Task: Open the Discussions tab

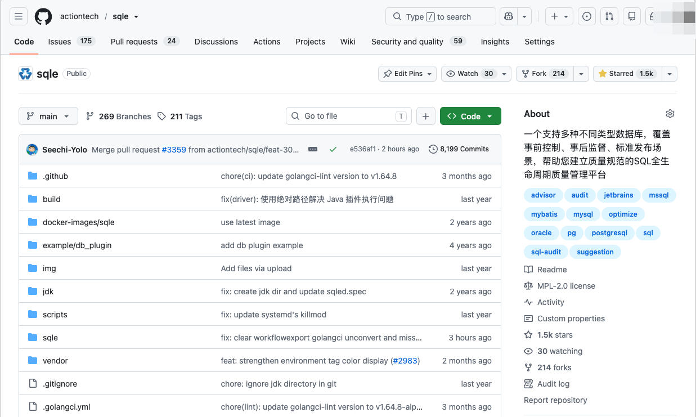Action: [216, 42]
